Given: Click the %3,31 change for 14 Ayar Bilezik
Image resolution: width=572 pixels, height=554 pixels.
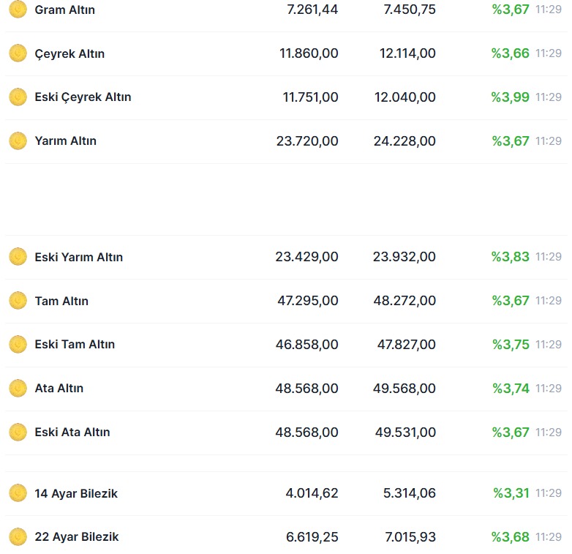Looking at the screenshot, I should coord(511,493).
